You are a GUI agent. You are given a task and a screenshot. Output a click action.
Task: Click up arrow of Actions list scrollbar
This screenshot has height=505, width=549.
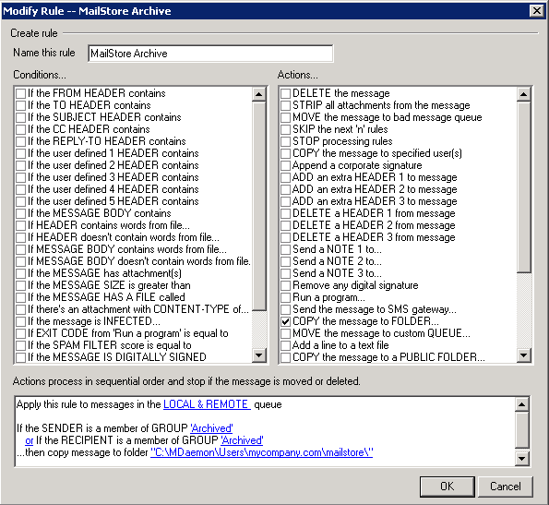(524, 94)
